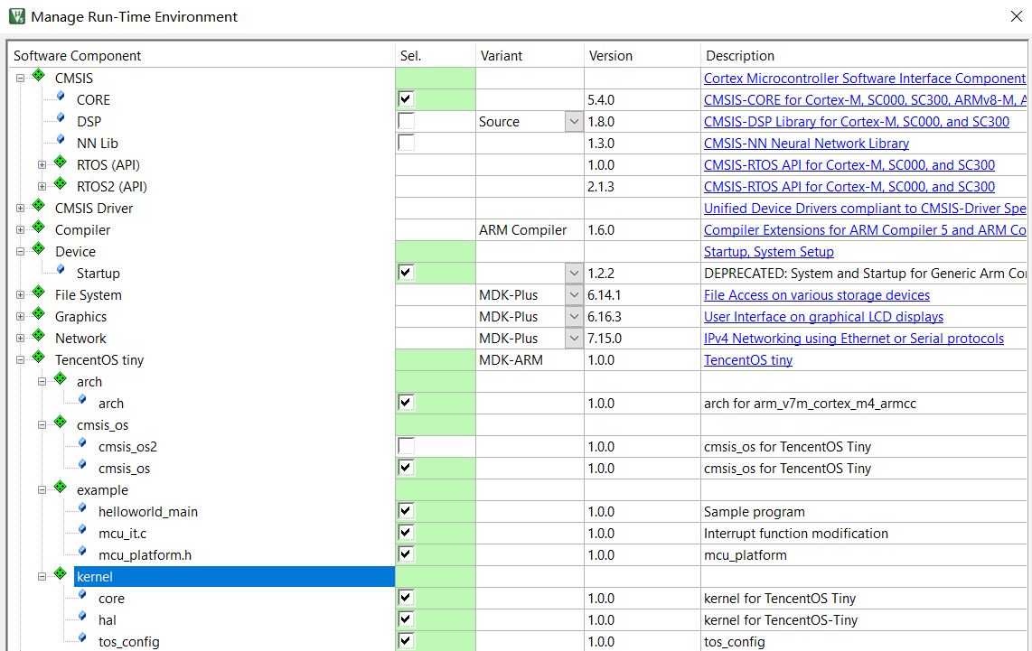This screenshot has height=651, width=1032.
Task: Click the green diamond icon next to kernel
Action: coord(61,574)
